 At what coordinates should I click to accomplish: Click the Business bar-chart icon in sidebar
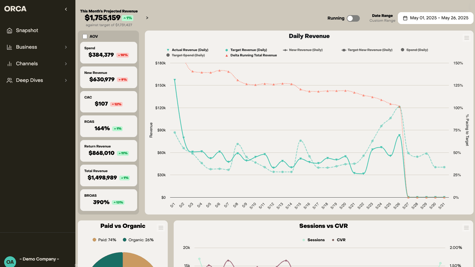[x=9, y=47]
